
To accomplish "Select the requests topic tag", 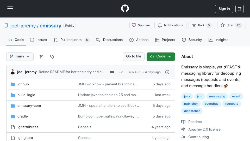I will pos(232,104).
